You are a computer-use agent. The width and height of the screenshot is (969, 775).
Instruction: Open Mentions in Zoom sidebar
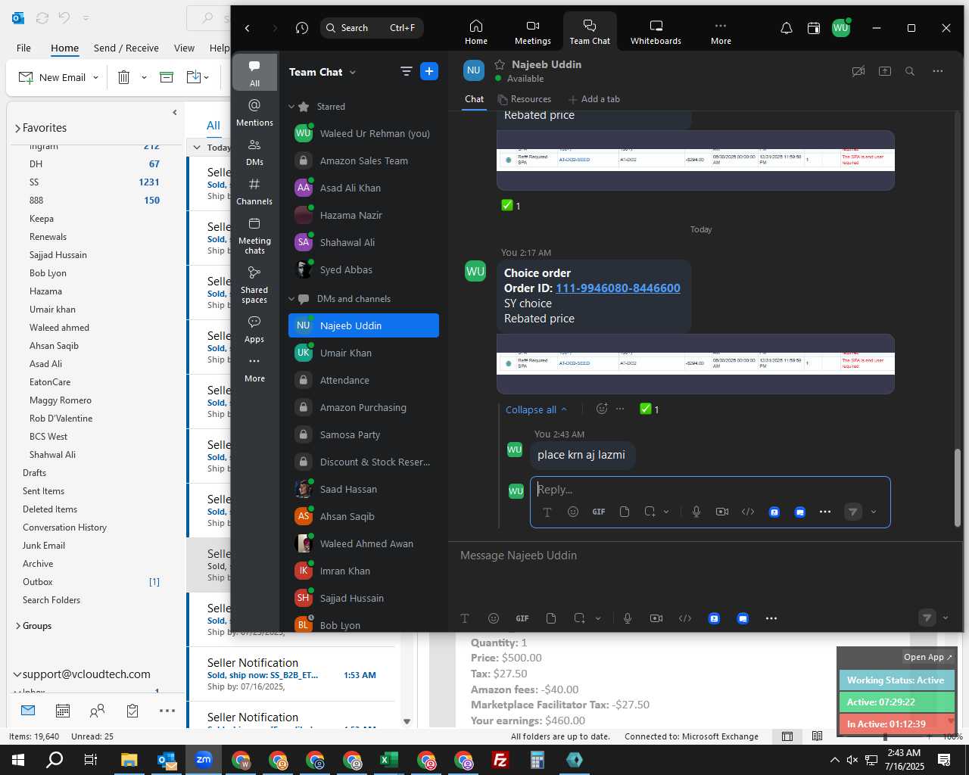(254, 113)
